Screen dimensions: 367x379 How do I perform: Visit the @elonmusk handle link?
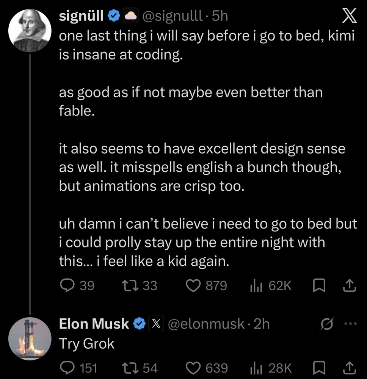[206, 324]
